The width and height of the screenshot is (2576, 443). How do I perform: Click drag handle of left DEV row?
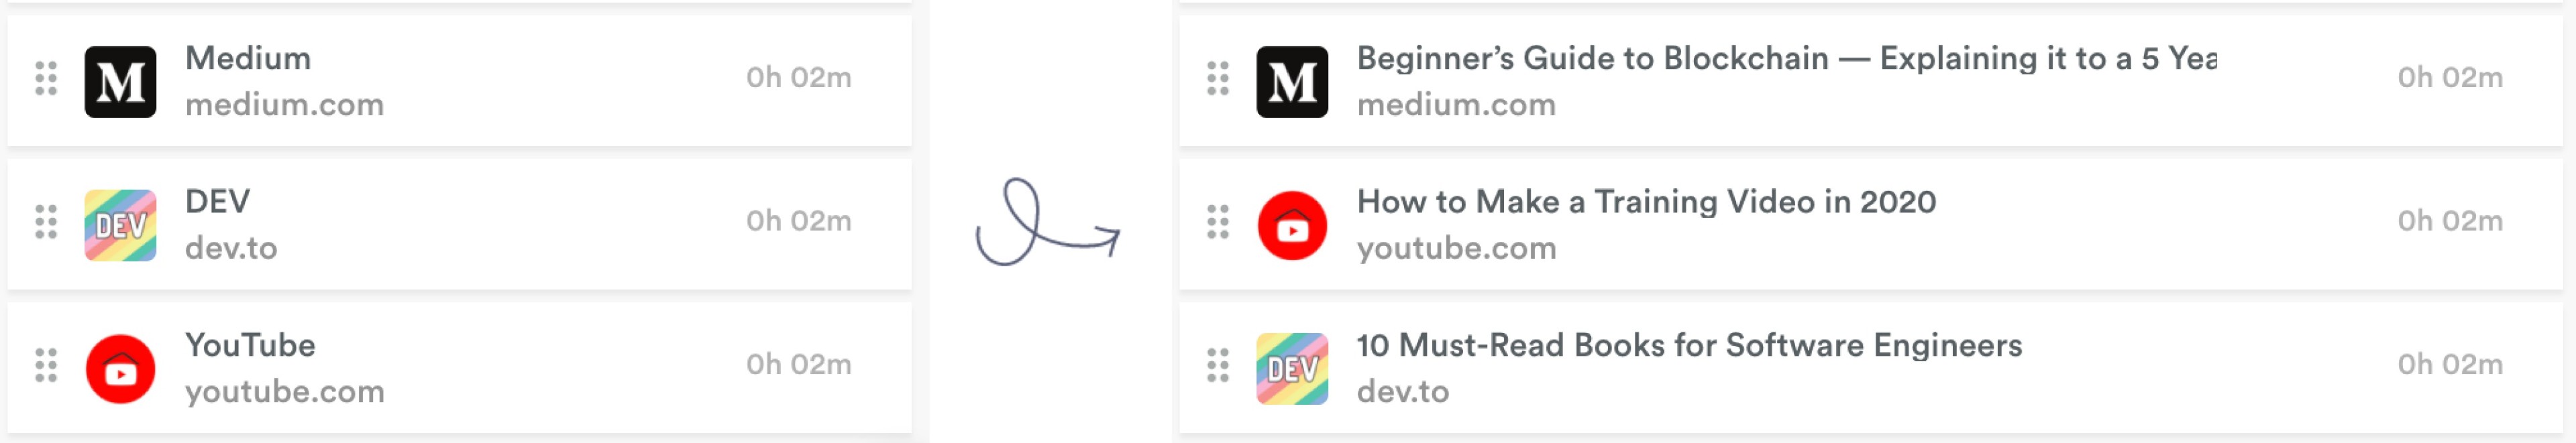[46, 221]
